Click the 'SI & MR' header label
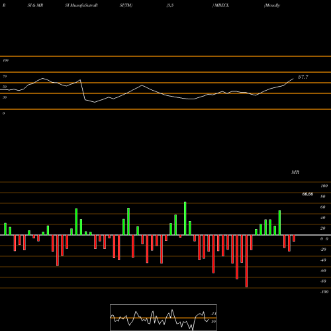This screenshot has height=331, width=331. coord(35,5)
